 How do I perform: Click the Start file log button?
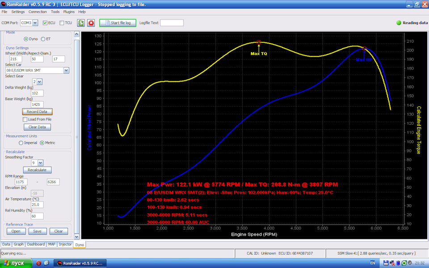click(x=118, y=23)
